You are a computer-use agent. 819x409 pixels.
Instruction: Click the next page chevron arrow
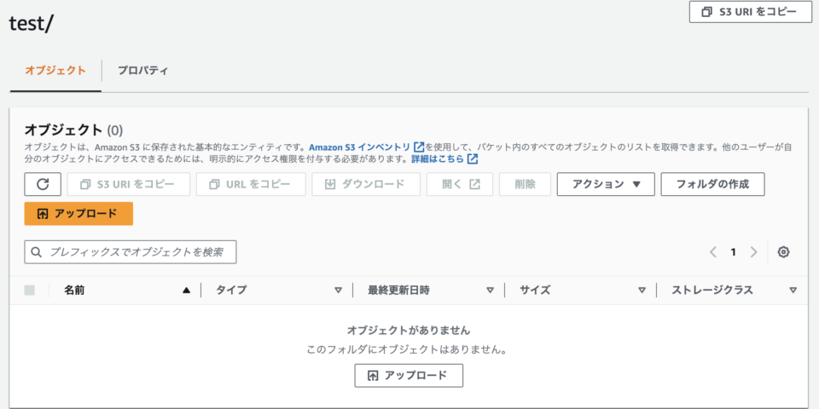(753, 252)
